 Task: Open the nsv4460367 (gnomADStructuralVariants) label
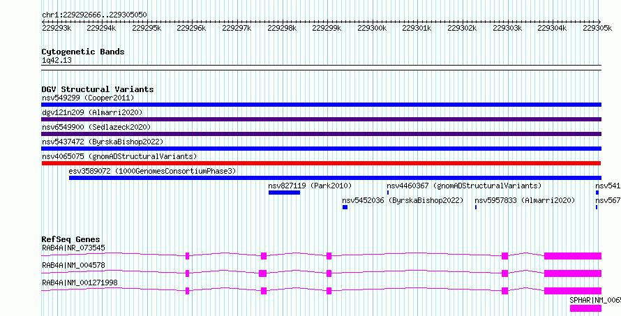464,186
